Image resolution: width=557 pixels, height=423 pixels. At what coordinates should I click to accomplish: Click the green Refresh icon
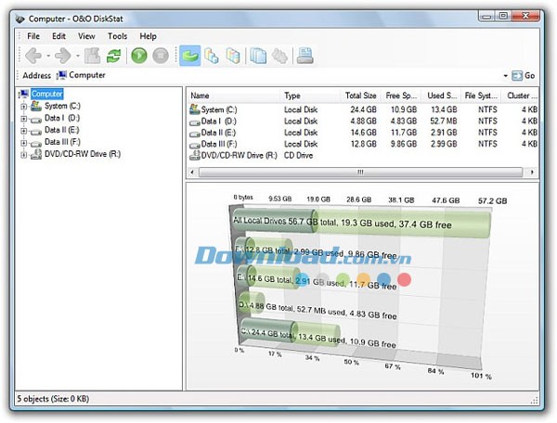(113, 57)
